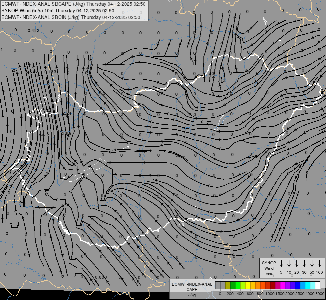Select the dark green CAPE swatch at 200
The image size is (326, 300).
pyautogui.click(x=233, y=285)
